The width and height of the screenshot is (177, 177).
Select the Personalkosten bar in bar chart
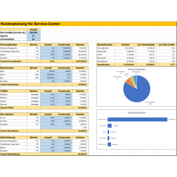click(x=137, y=120)
